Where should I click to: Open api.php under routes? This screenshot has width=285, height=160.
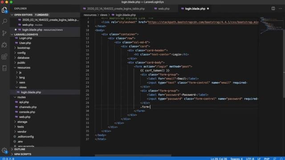pos(24,102)
